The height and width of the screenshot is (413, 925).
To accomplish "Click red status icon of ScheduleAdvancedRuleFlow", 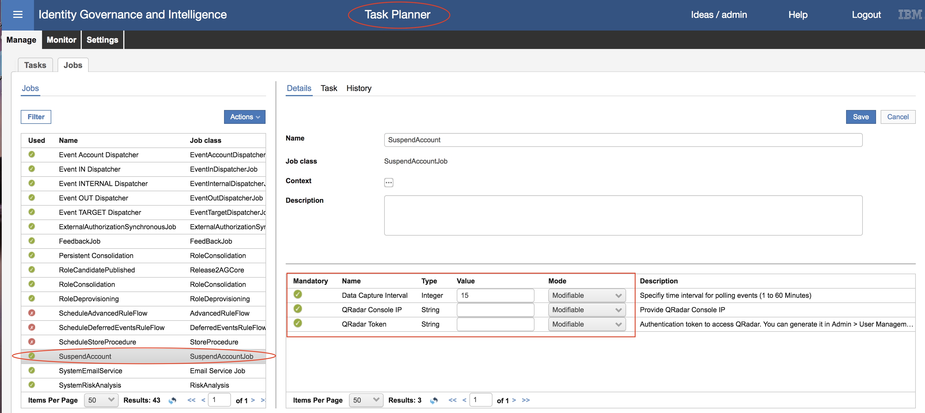I will 32,313.
